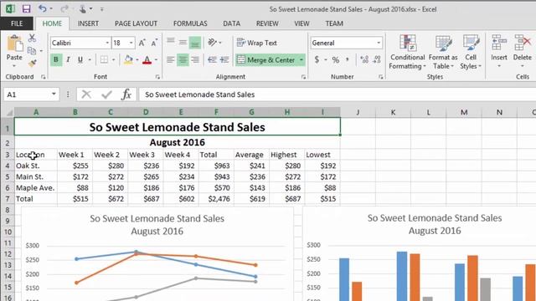Switch to the PAGE LAYOUT tab
536x301 pixels.
coord(136,23)
